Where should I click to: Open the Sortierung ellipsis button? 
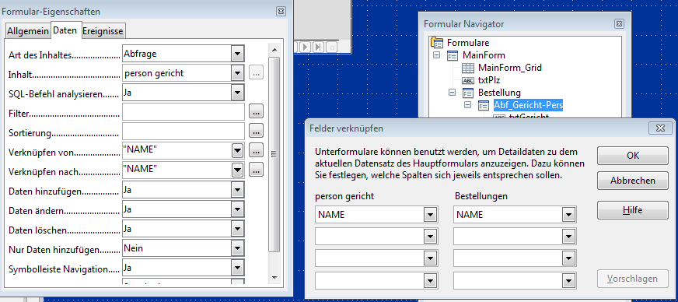[x=256, y=131]
